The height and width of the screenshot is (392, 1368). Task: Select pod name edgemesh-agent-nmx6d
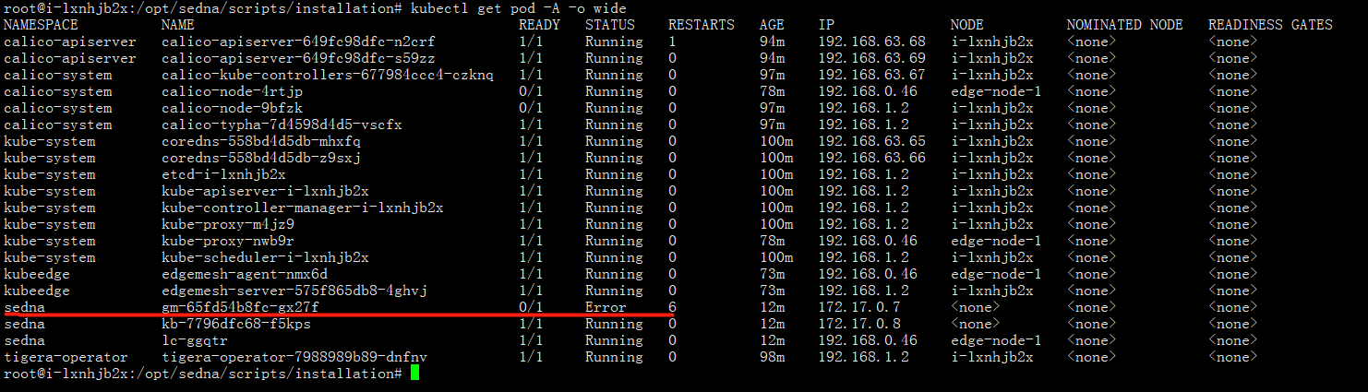[x=245, y=274]
